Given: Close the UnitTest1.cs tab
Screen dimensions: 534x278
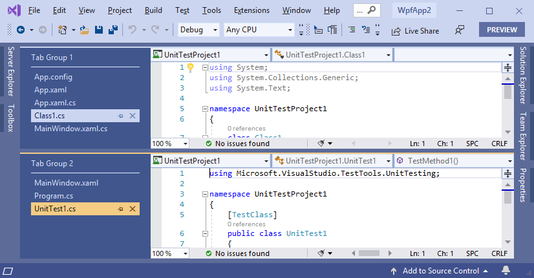Looking at the screenshot, I should tap(133, 209).
